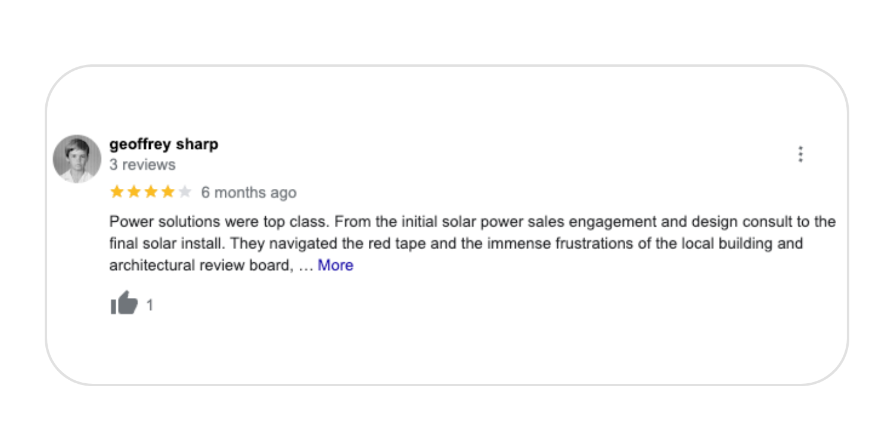Open geoffrey sharp's profile photo

(x=77, y=159)
